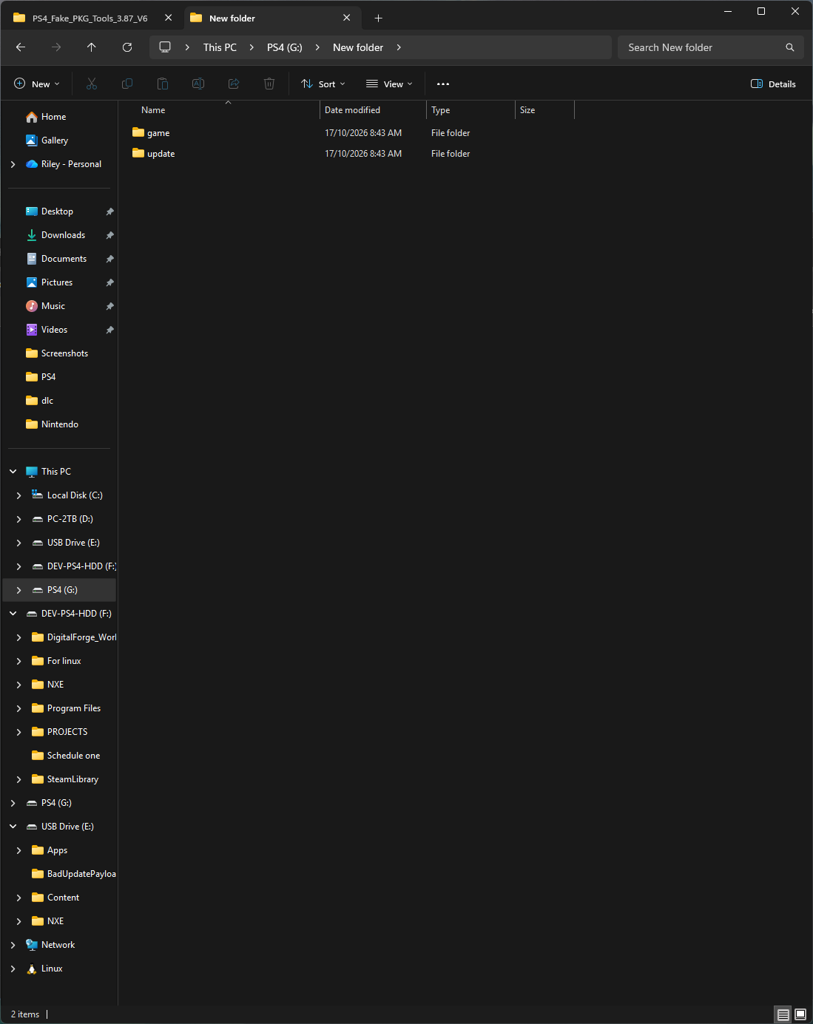813x1024 pixels.
Task: Expand PC-2TB (D:) node
Action: click(x=18, y=519)
